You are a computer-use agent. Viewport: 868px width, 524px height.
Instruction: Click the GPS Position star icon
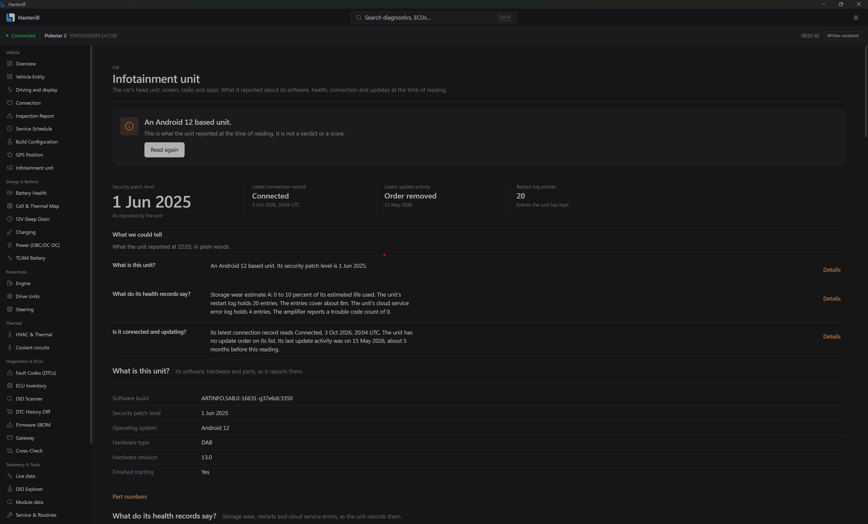pos(10,155)
